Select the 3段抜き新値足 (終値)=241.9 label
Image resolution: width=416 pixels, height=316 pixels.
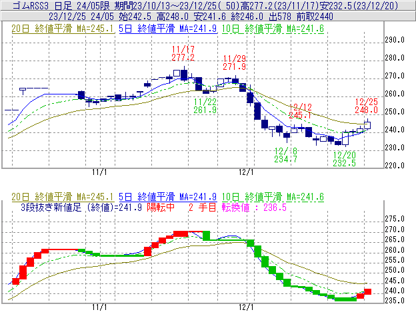(81, 207)
